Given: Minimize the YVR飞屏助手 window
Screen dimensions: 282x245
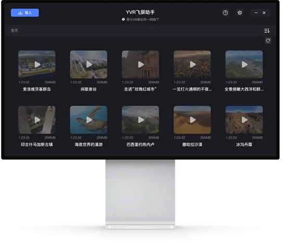Looking at the screenshot, I should [256, 13].
